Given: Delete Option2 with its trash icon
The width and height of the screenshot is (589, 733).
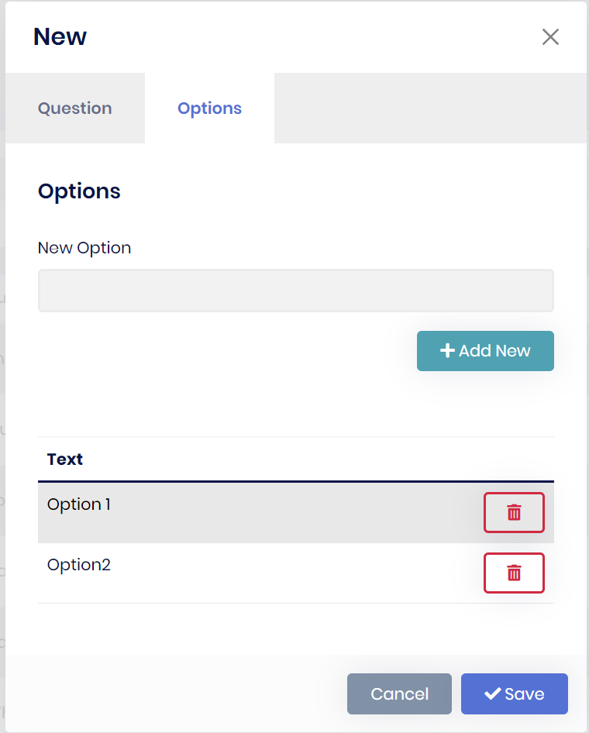Looking at the screenshot, I should click(x=514, y=573).
